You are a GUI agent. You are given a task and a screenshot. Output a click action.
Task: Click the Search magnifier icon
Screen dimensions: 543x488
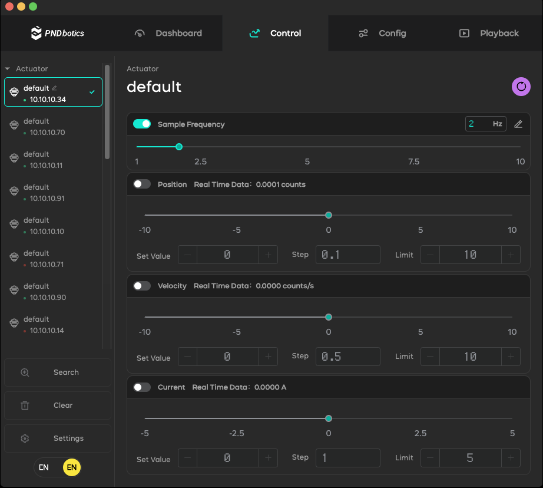(25, 372)
